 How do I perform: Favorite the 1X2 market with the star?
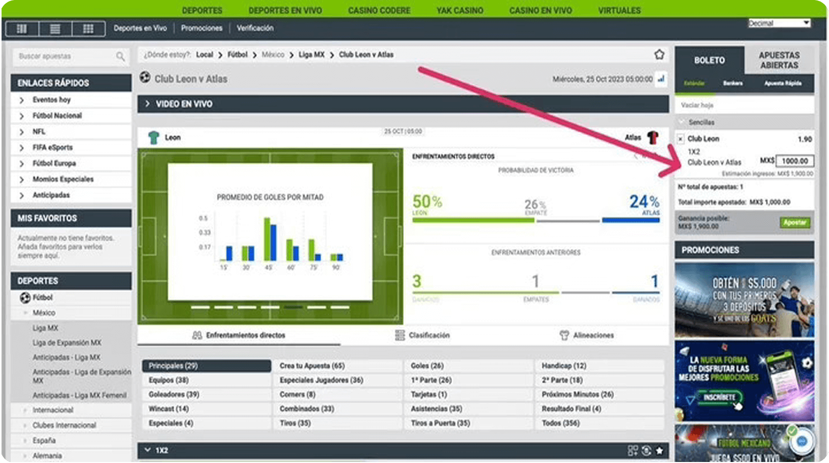click(659, 451)
